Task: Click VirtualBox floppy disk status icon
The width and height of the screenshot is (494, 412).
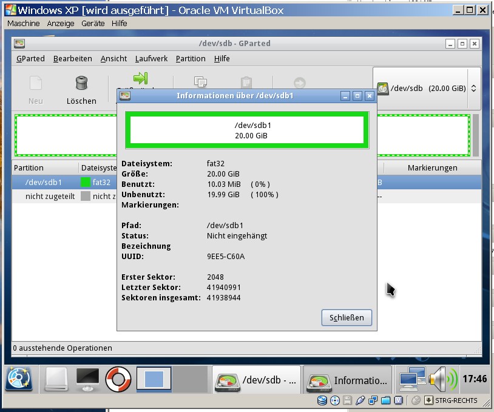Action: coord(347,400)
